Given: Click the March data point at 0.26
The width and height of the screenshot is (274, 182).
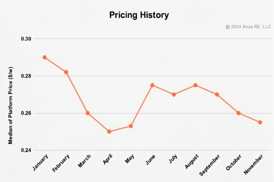Looking at the screenshot, I should (x=88, y=113).
